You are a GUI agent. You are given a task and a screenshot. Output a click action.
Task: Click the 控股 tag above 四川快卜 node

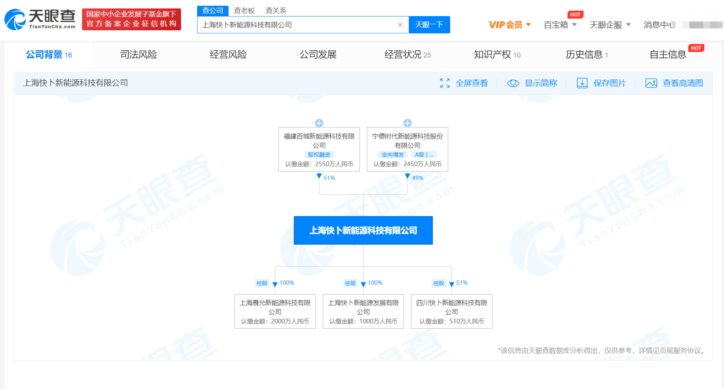tap(439, 283)
